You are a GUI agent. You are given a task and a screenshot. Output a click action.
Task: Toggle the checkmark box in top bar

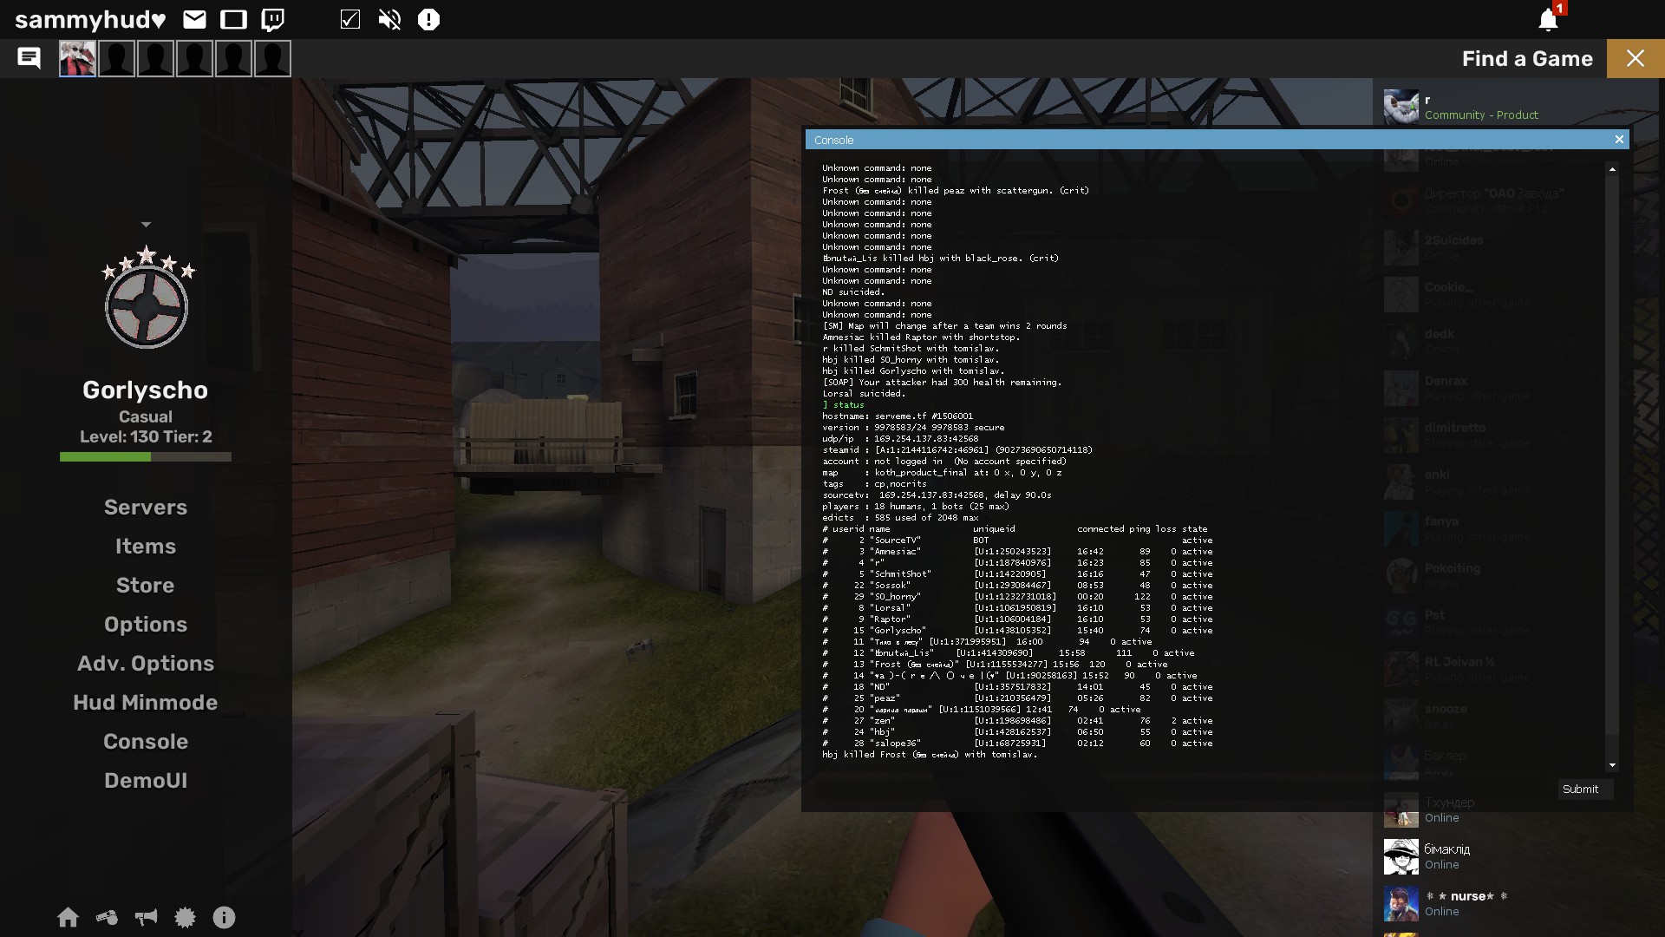350,19
